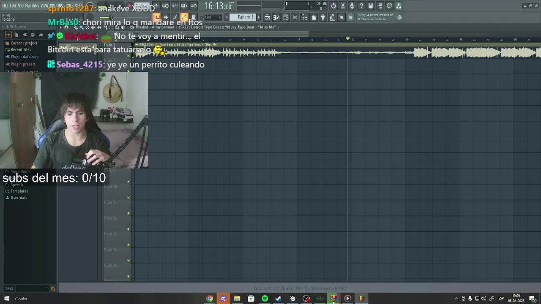Toggle the highlighted link/loop recording button
This screenshot has width=541, height=304.
point(184,17)
